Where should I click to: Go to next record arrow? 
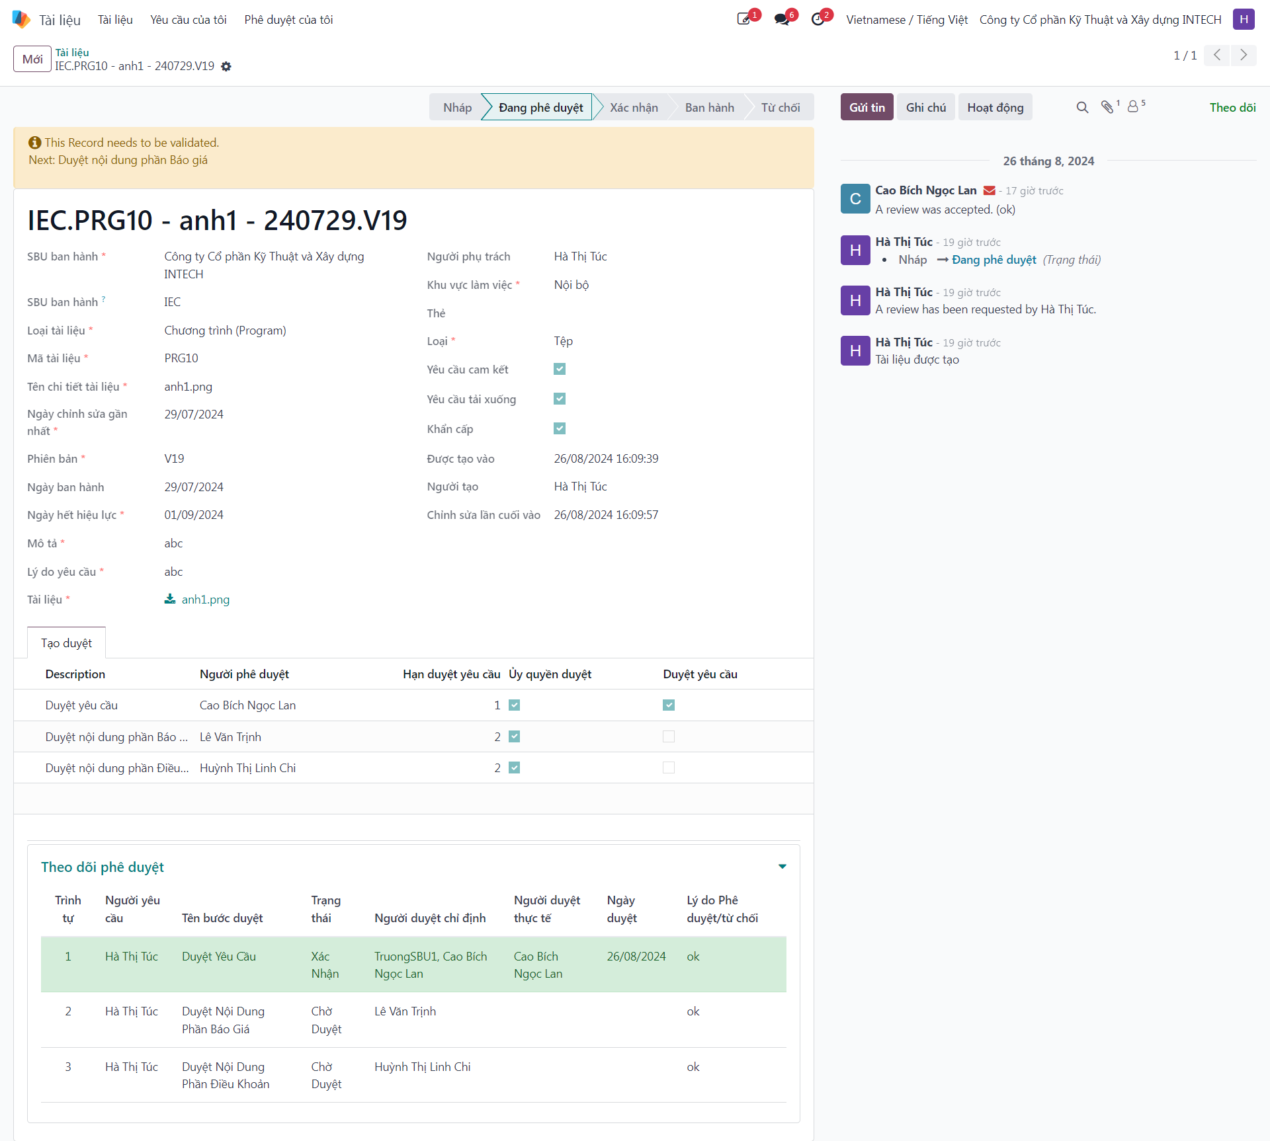point(1244,55)
